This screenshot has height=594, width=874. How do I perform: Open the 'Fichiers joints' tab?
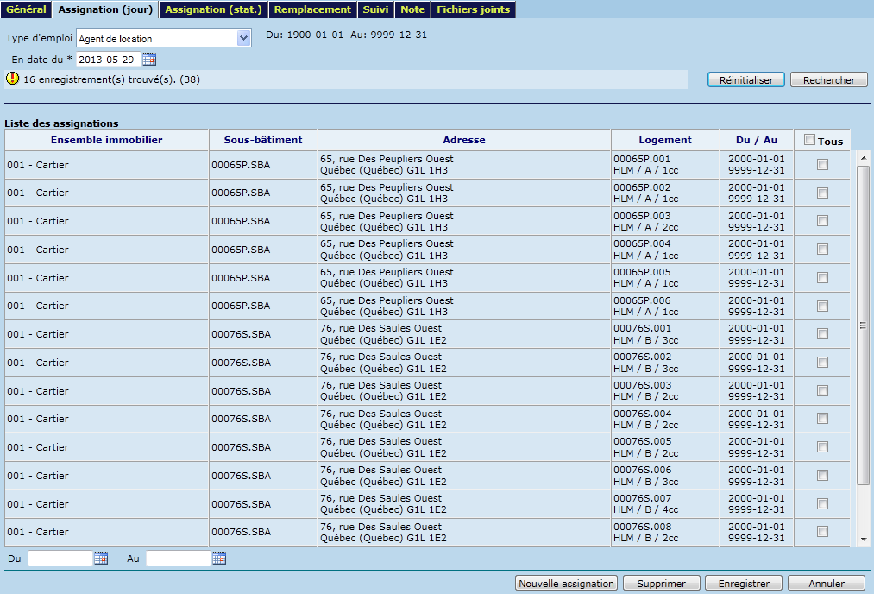pyautogui.click(x=473, y=9)
